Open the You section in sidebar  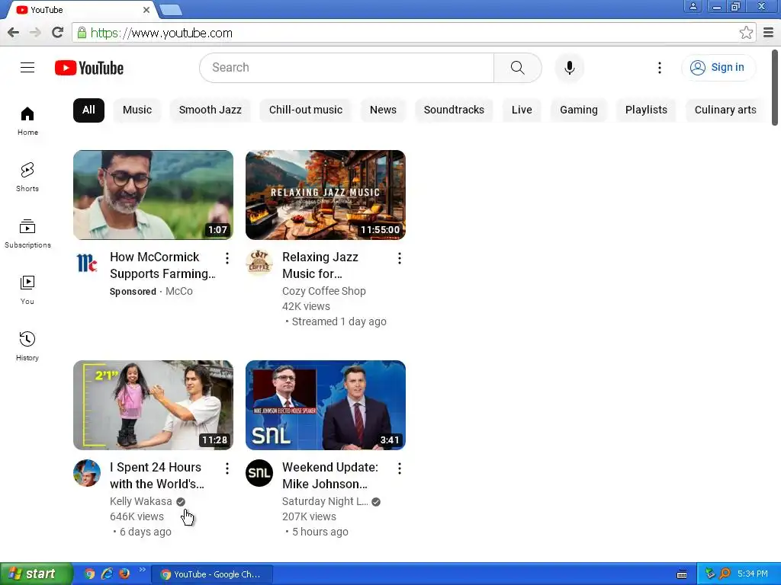[x=27, y=290]
